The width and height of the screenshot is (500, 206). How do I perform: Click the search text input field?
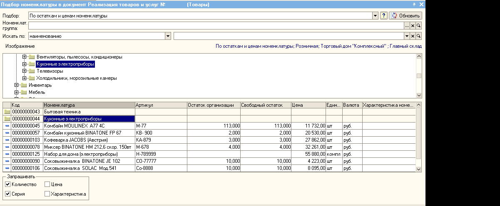[289, 36]
